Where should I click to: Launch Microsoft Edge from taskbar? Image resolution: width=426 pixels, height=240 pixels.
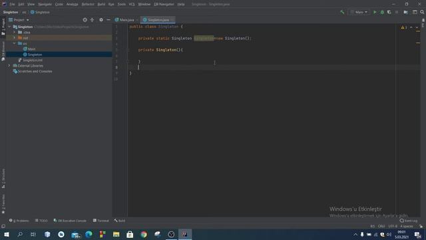click(x=89, y=234)
